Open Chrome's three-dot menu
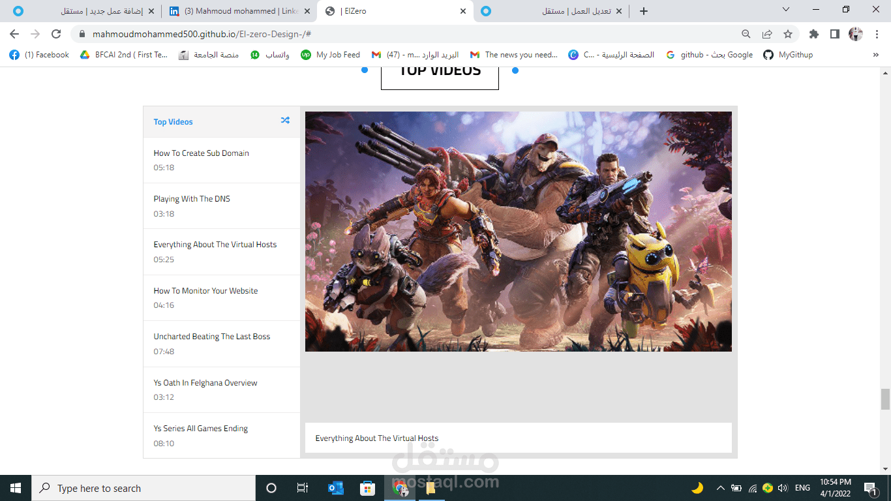Image resolution: width=891 pixels, height=501 pixels. pos(877,34)
